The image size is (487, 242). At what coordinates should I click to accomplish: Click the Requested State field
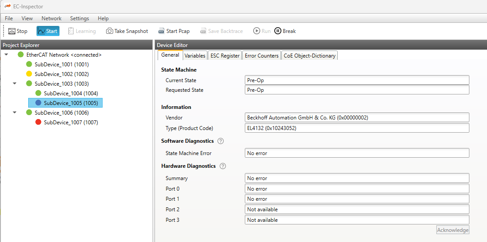pos(357,90)
